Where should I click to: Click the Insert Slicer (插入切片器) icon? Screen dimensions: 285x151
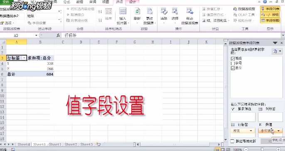click(123, 12)
